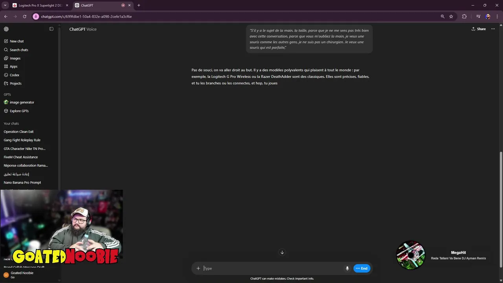End the voice session with End button
This screenshot has height=283, width=503.
coord(362,268)
